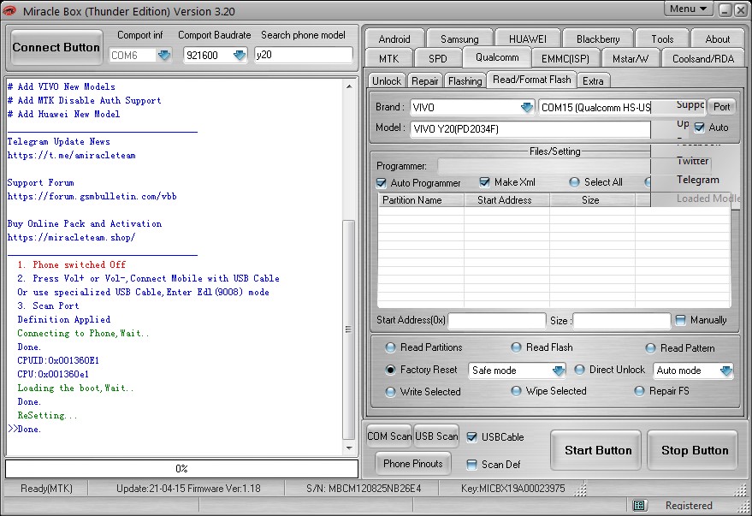752x516 pixels.
Task: Enable the Scan Def checkbox
Action: (472, 464)
